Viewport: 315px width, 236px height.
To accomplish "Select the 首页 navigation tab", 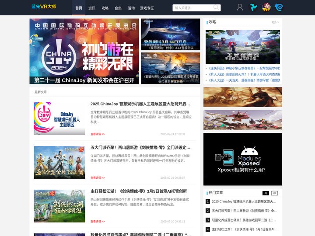I will point(79,8).
